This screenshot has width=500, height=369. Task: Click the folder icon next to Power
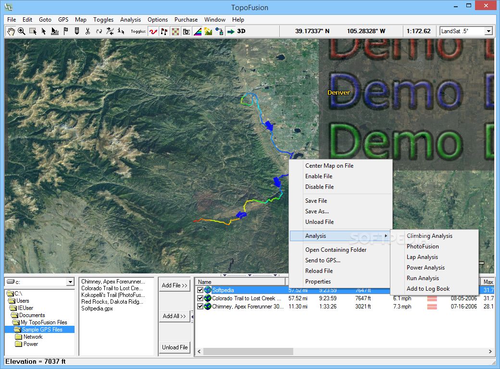[x=18, y=344]
